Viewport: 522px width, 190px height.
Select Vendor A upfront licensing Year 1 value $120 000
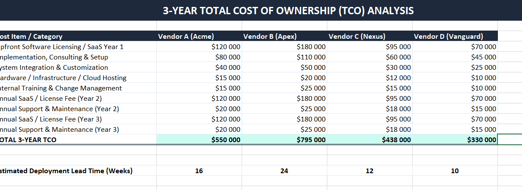199,47
